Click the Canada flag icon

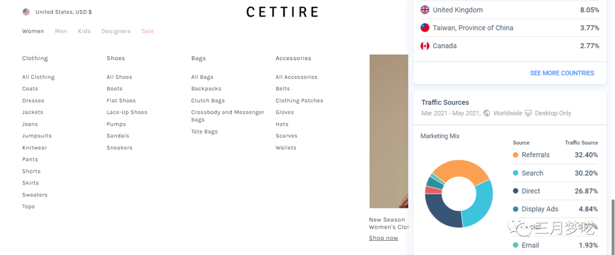[x=425, y=46]
